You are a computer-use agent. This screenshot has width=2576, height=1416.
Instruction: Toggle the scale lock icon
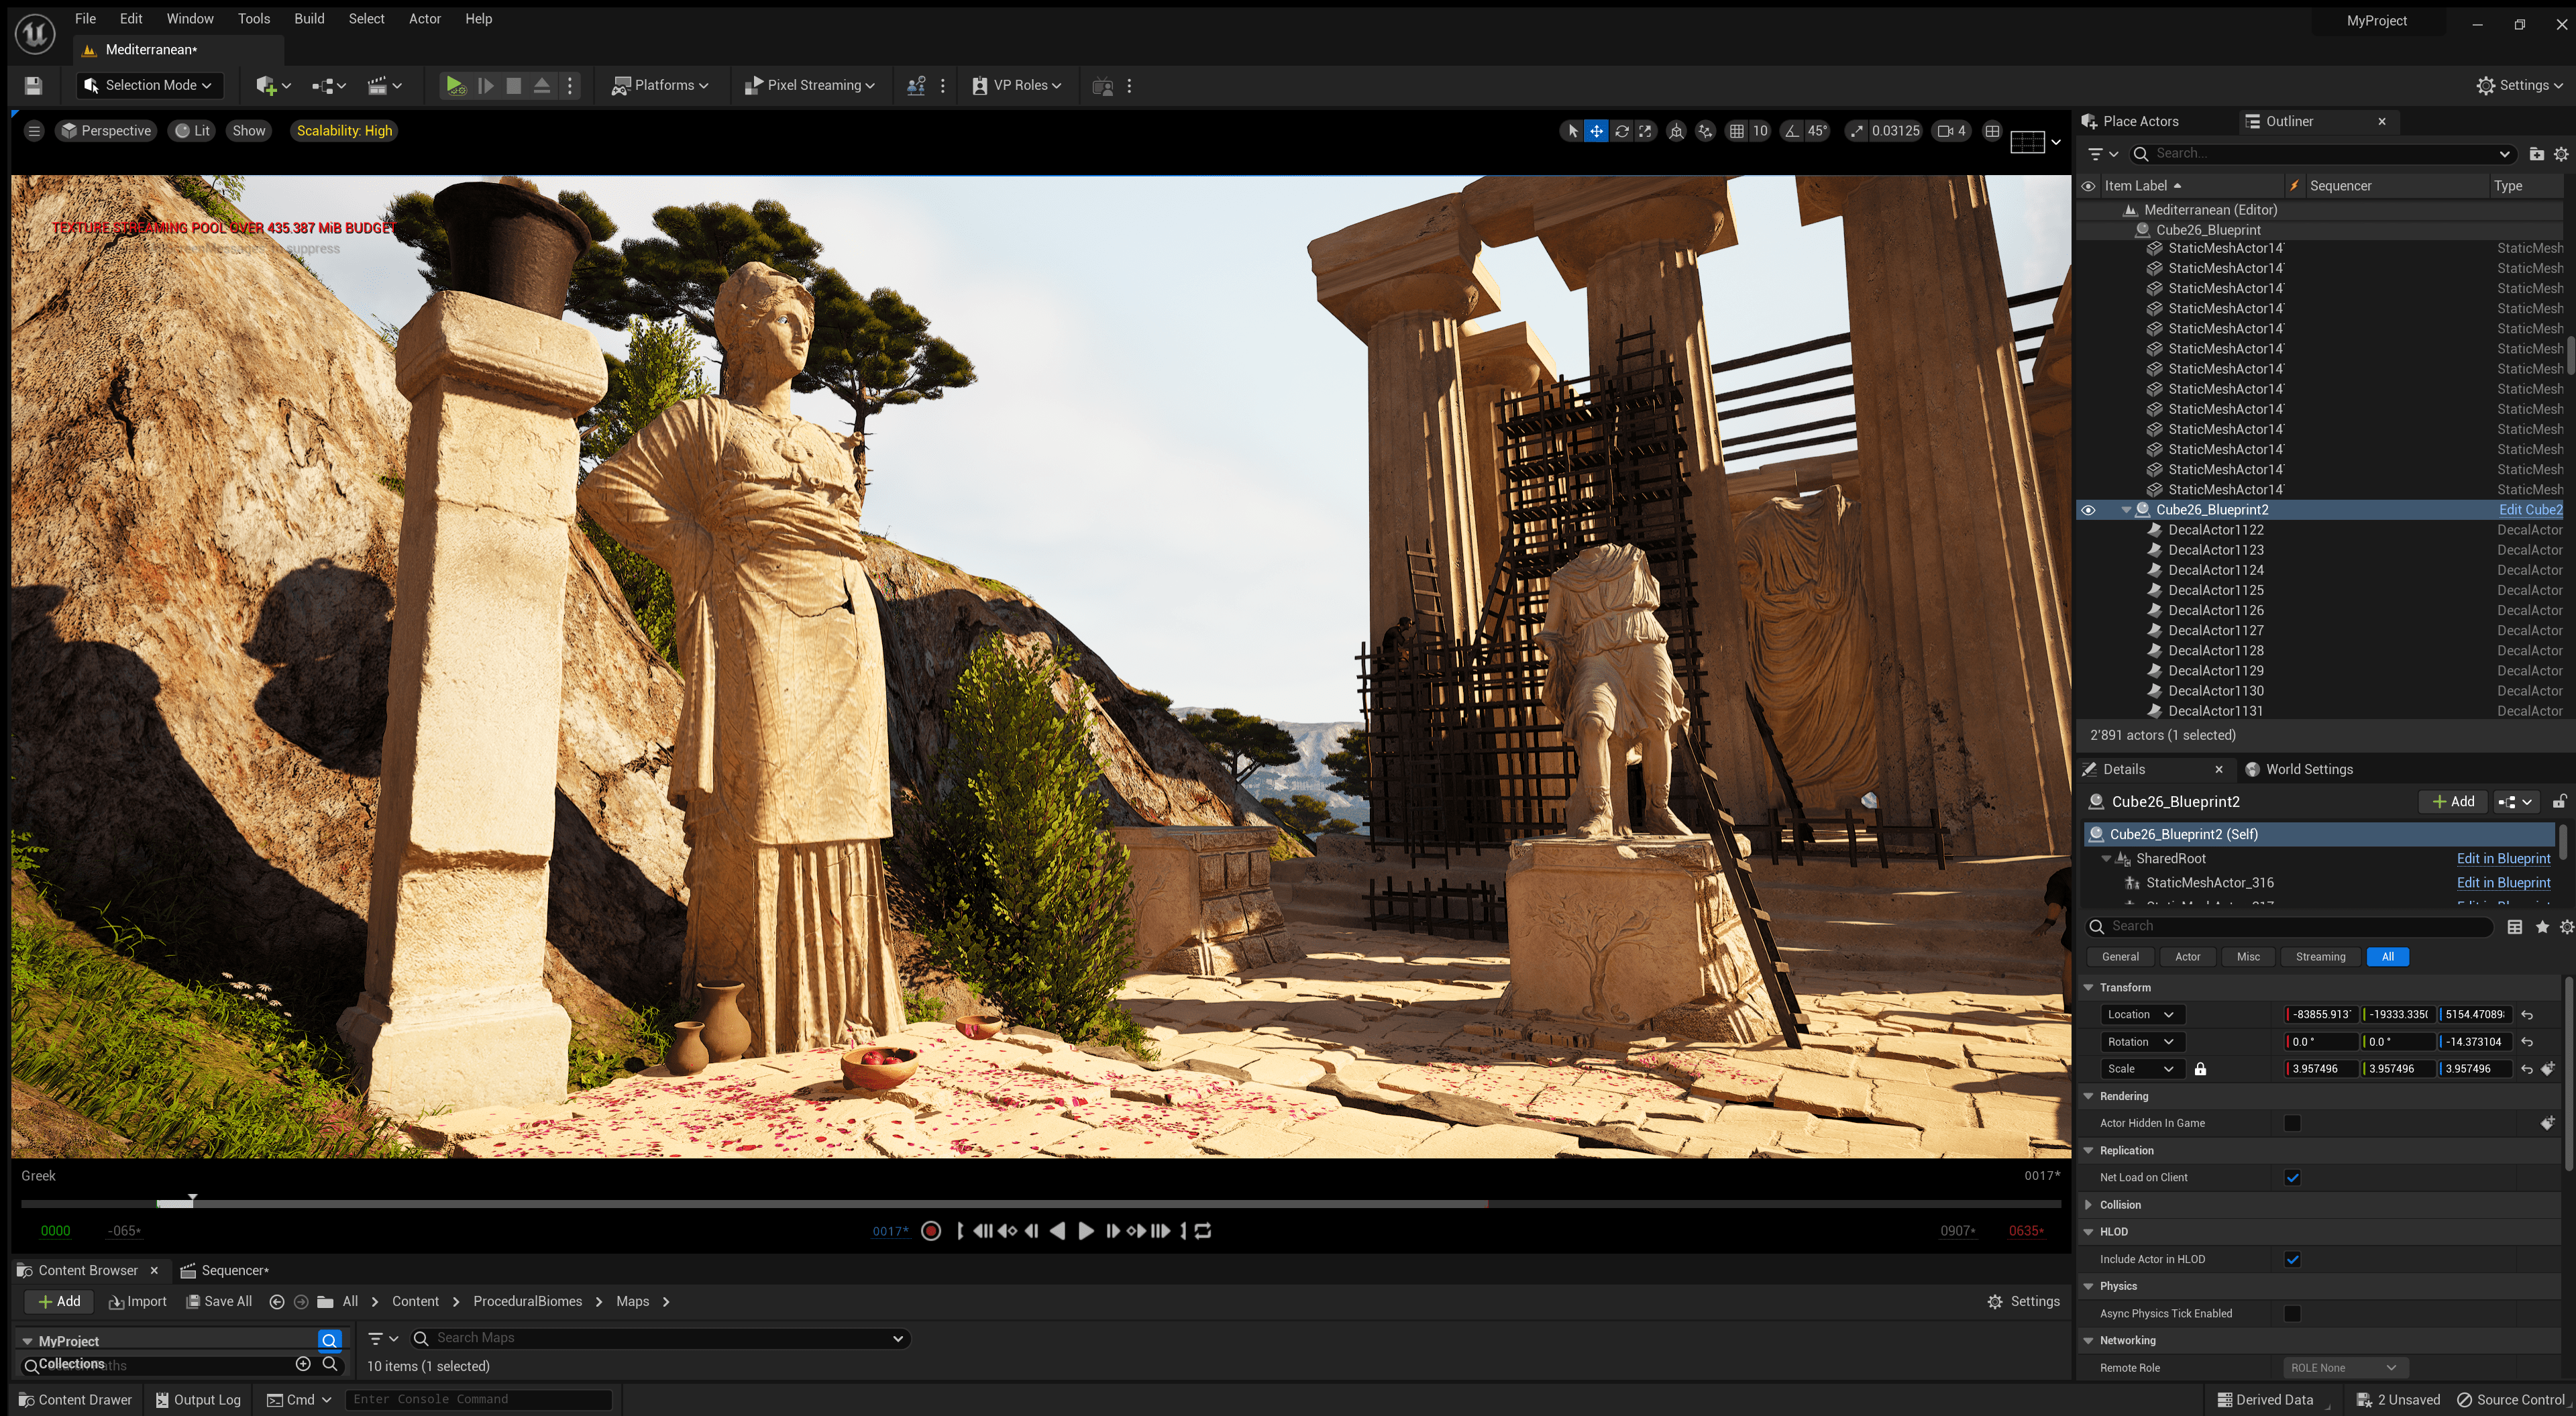[x=2200, y=1069]
